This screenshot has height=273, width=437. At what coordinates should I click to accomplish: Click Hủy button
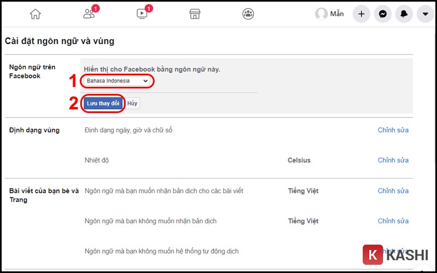tap(132, 103)
